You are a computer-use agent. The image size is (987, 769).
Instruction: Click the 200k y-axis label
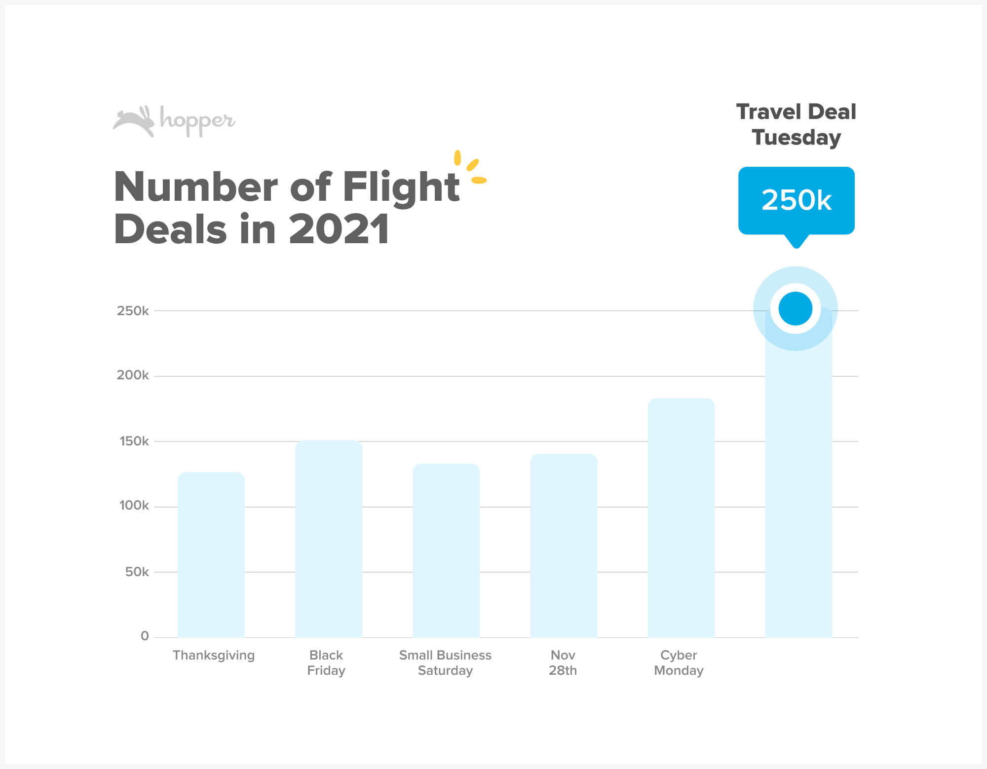pos(133,375)
